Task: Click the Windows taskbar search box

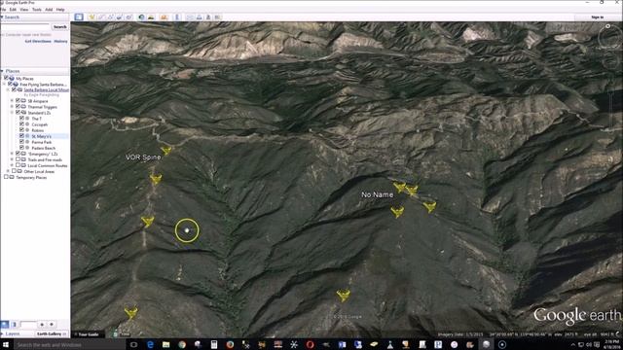Action: pos(70,344)
